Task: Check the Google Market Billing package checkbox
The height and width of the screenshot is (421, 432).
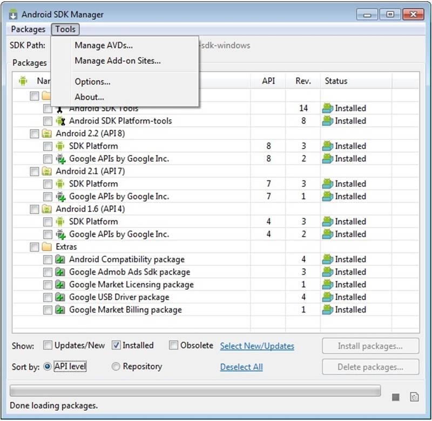Action: (x=48, y=310)
